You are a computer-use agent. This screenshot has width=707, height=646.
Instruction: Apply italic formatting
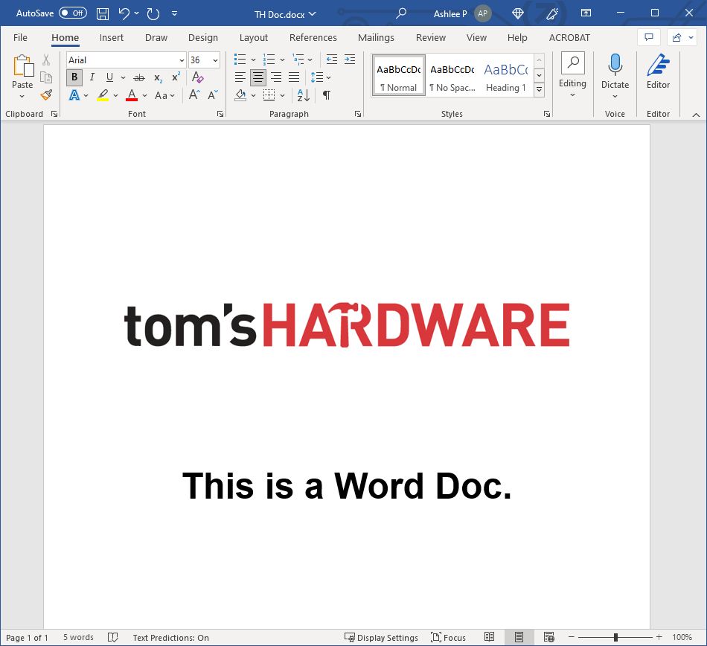click(92, 77)
